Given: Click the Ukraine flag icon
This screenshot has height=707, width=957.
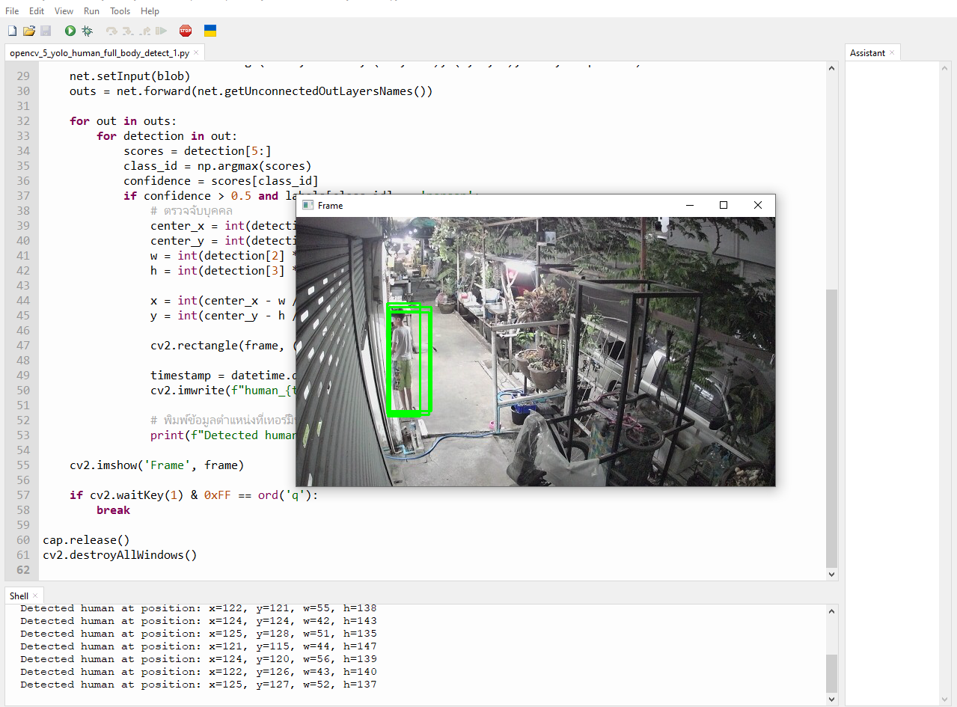Looking at the screenshot, I should coord(210,31).
